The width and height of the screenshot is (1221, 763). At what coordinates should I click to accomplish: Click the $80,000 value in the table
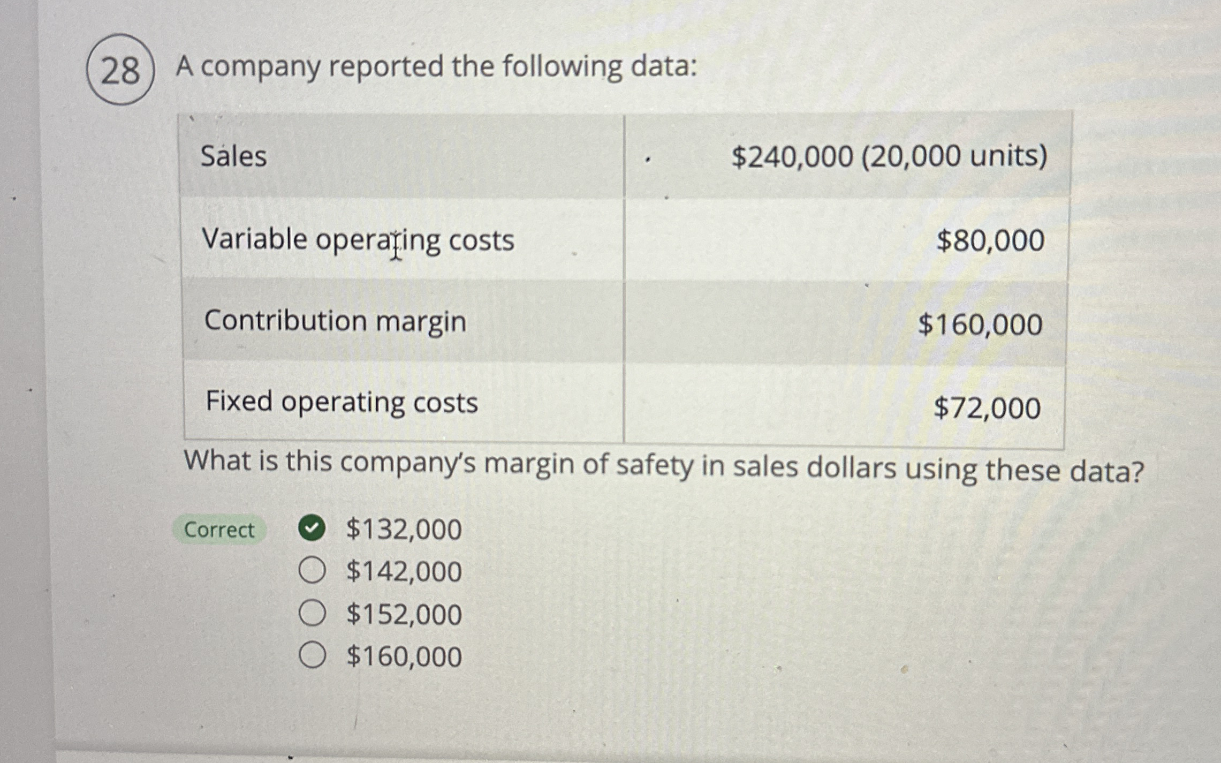(990, 240)
